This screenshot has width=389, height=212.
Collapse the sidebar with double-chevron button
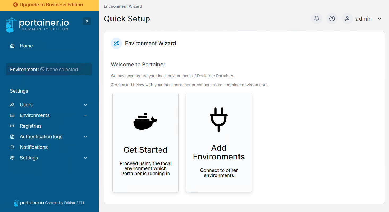click(87, 21)
